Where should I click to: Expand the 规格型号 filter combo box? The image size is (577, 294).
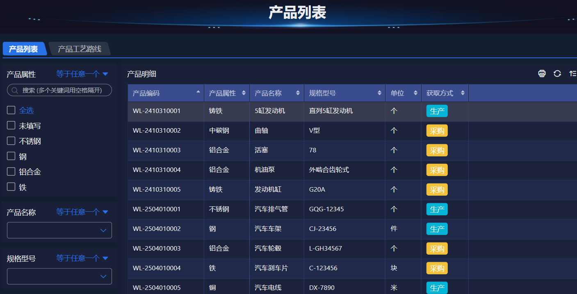tap(59, 276)
